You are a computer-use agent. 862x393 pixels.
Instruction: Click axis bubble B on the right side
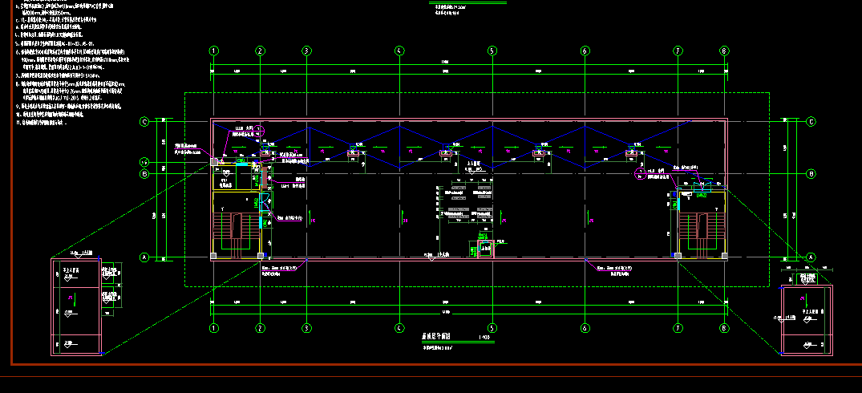811,173
